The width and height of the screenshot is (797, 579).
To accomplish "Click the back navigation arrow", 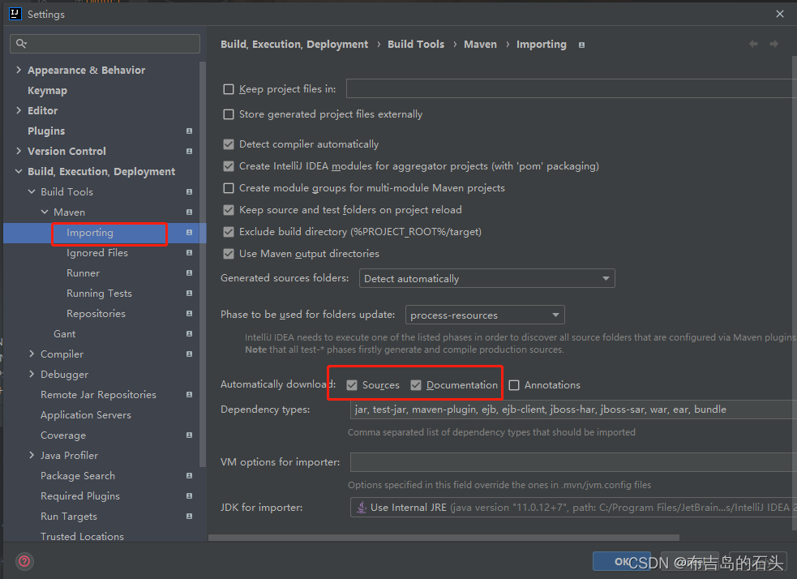I will pos(753,45).
